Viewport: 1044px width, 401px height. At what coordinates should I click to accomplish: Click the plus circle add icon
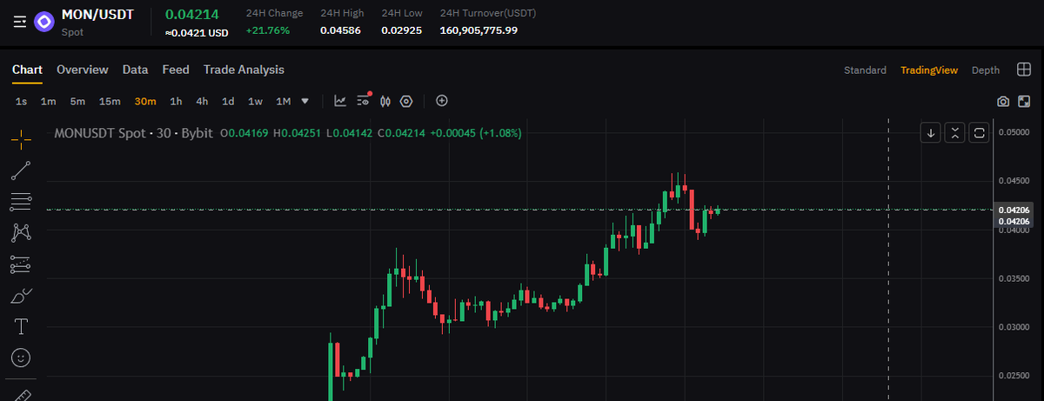(442, 101)
